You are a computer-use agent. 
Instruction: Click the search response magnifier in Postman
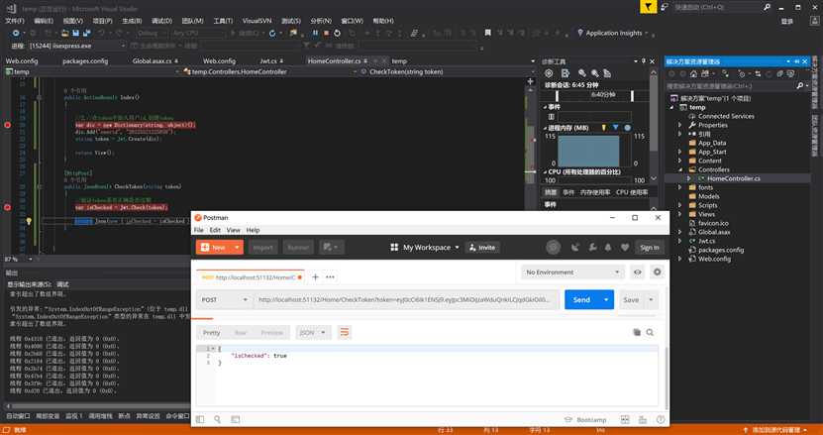(x=650, y=332)
